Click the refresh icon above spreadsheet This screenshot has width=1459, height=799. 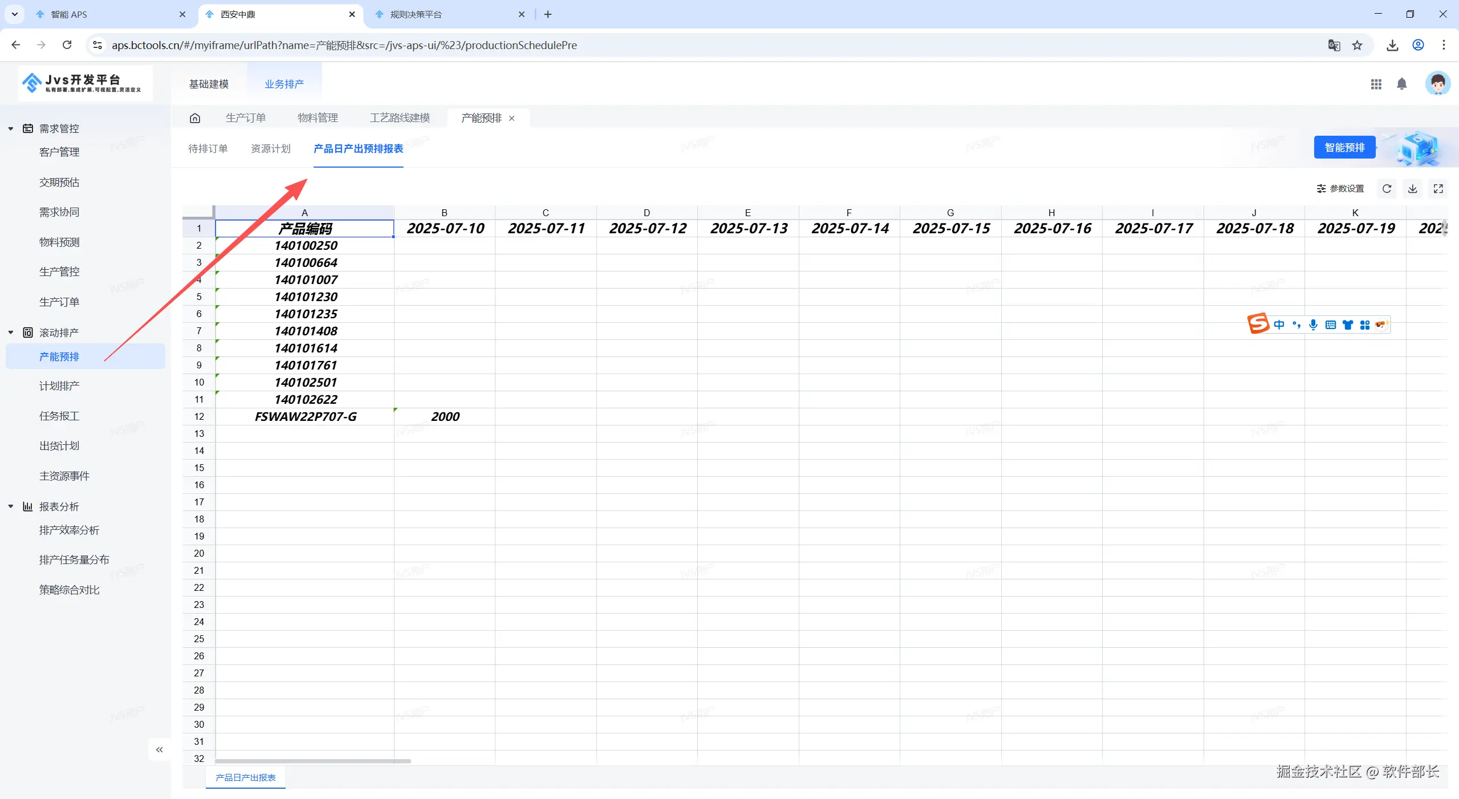1387,189
